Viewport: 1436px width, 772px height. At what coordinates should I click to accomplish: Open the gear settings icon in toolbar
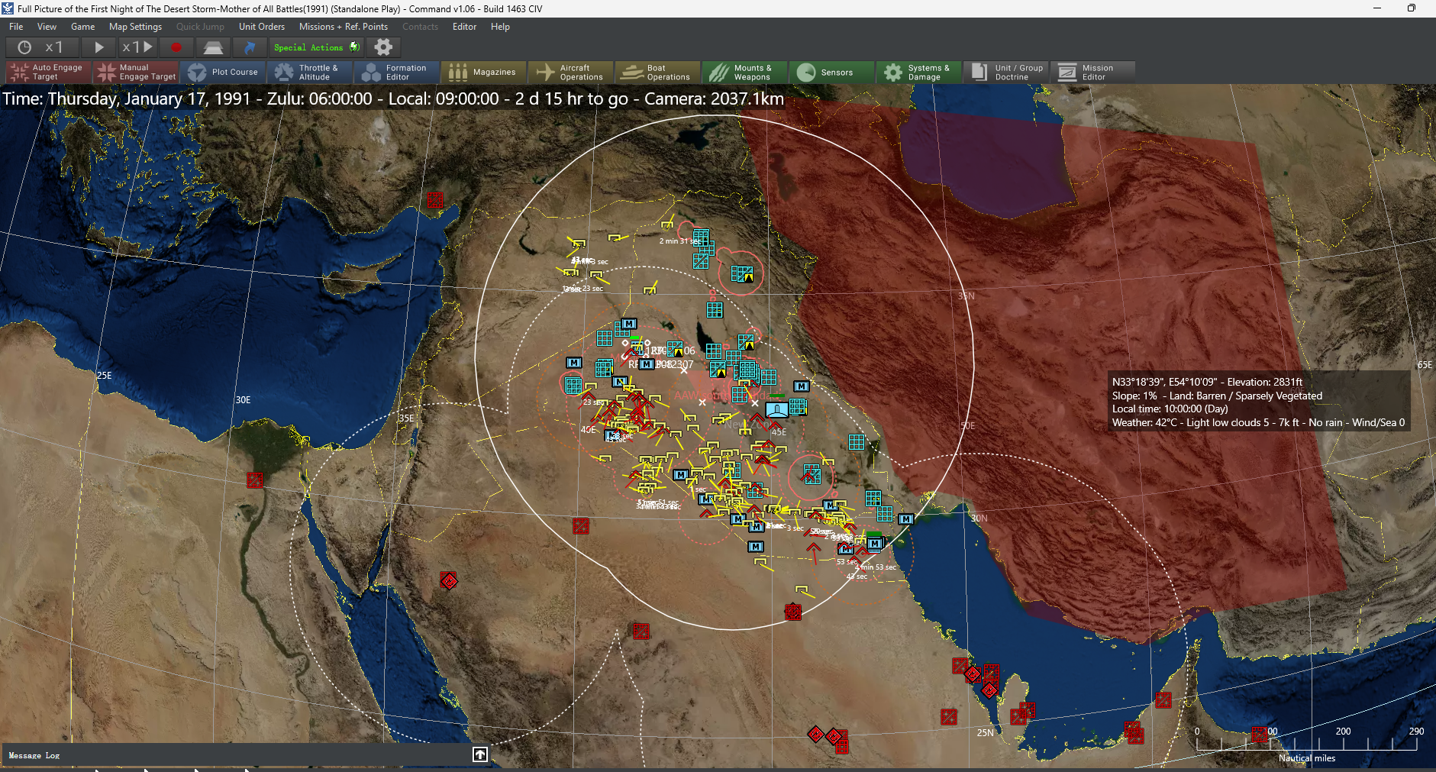[x=383, y=47]
